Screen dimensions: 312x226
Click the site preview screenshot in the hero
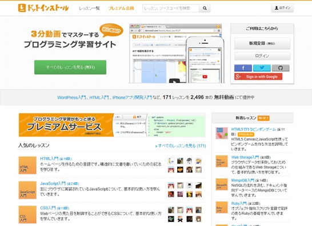[177, 54]
